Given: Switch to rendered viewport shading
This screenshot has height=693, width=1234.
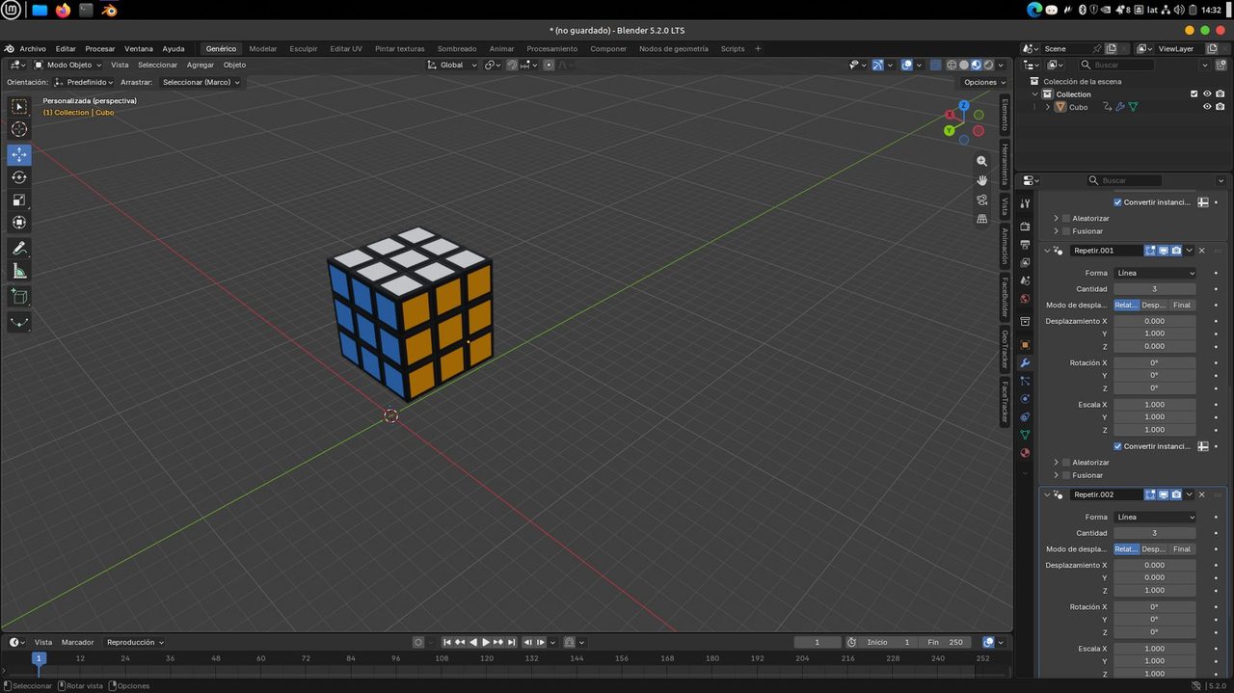Looking at the screenshot, I should click(988, 65).
